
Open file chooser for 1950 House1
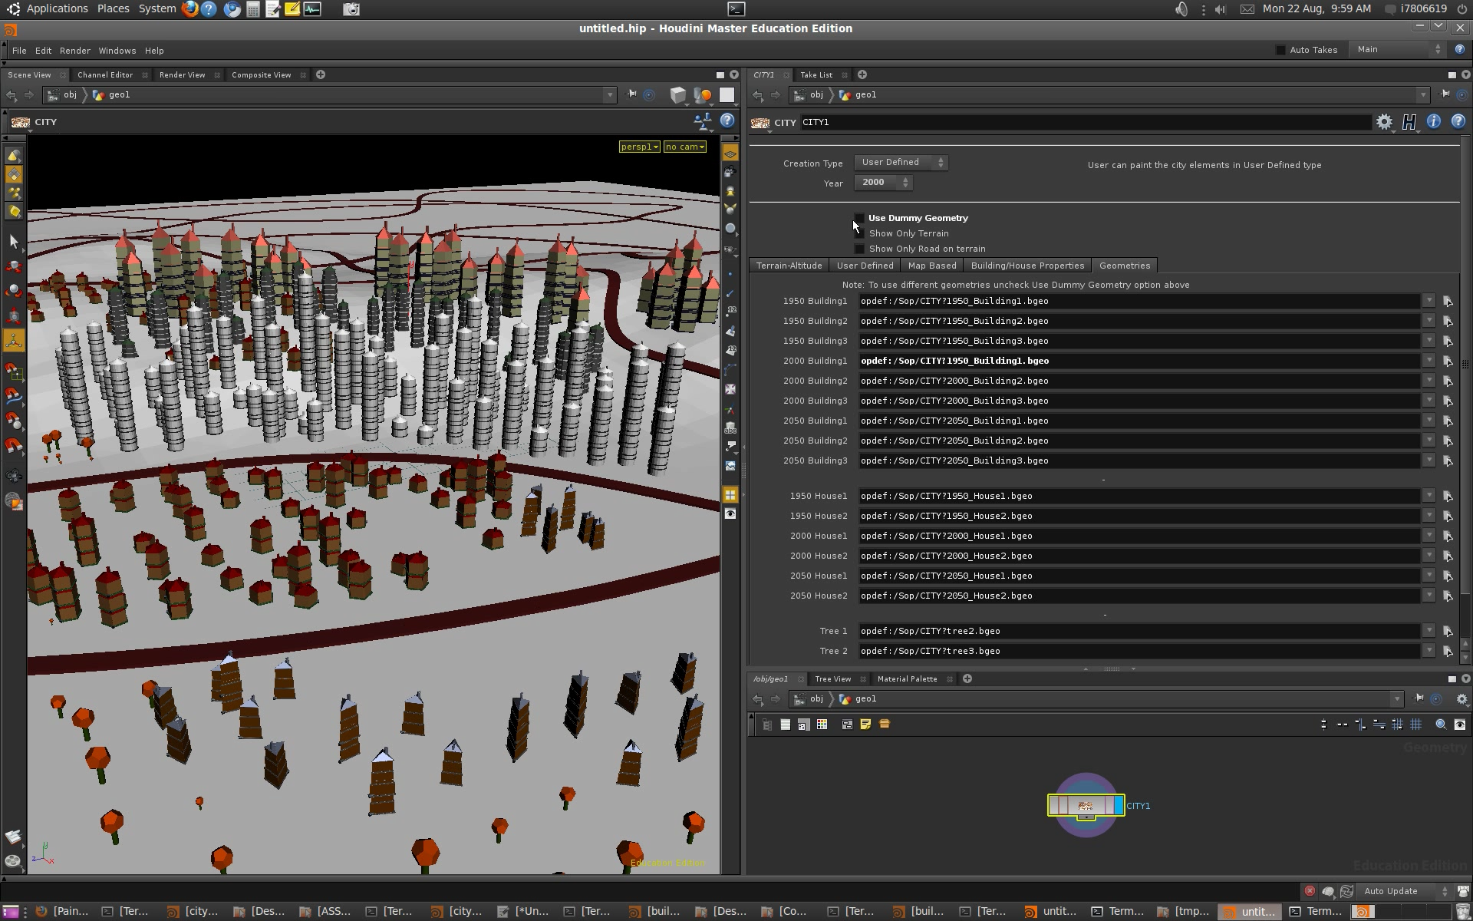[x=1448, y=497]
